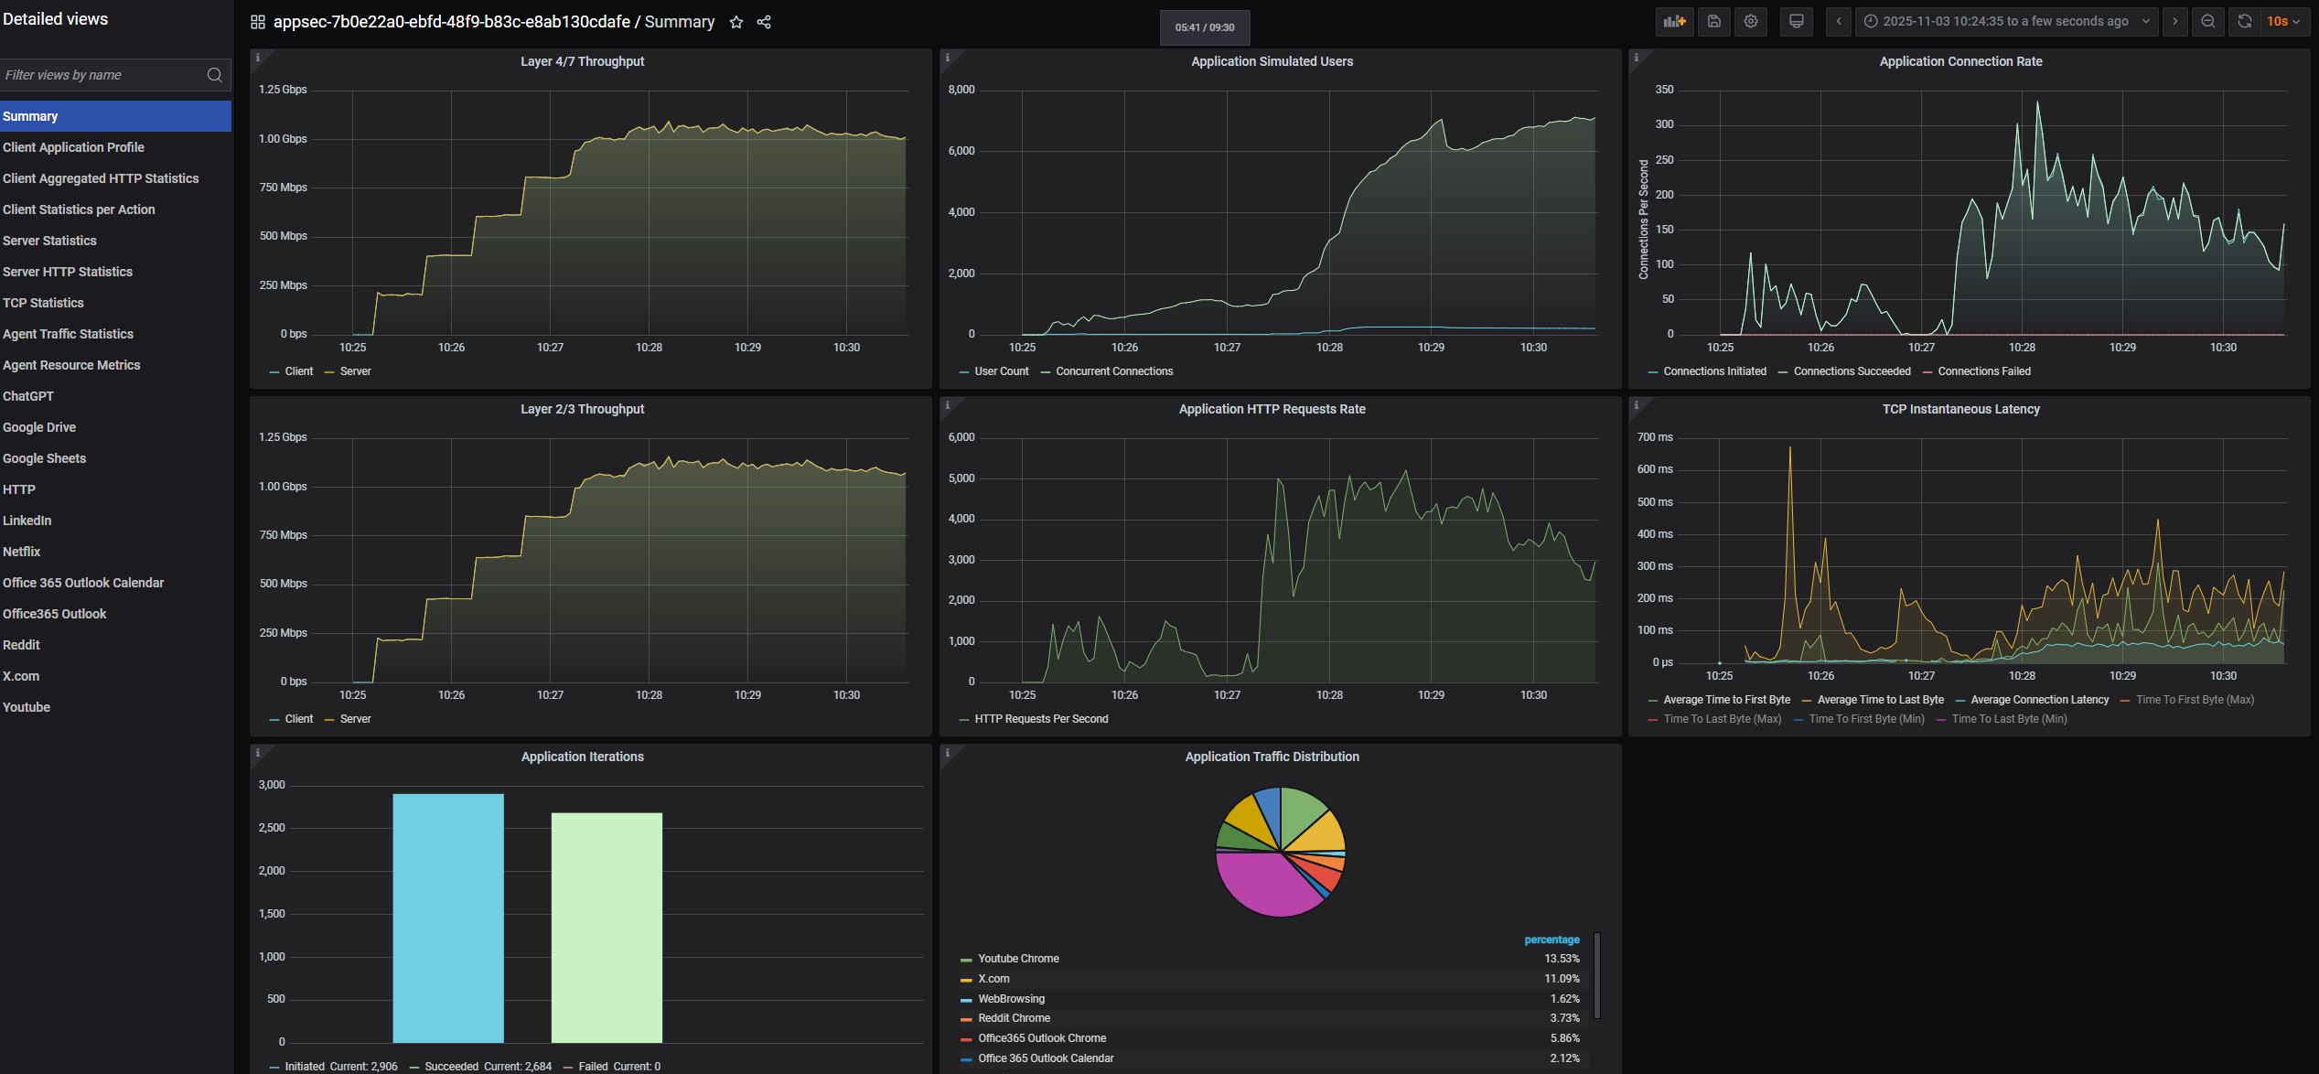Viewport: 2319px width, 1074px height.
Task: Sort the pie legend by the percentage header
Action: point(1551,940)
